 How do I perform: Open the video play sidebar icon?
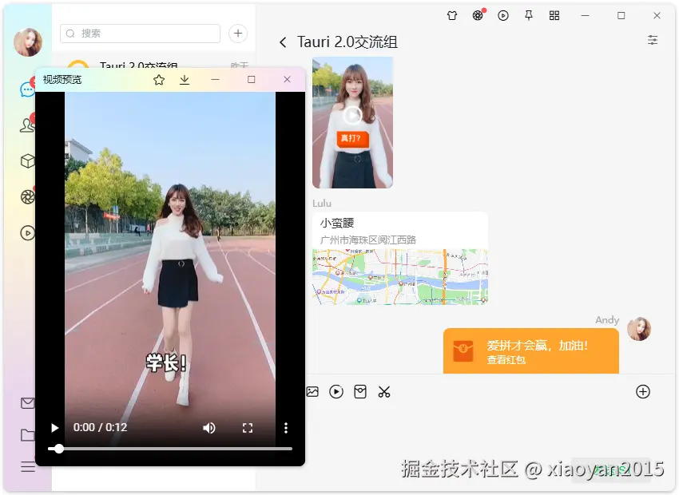coord(27,233)
